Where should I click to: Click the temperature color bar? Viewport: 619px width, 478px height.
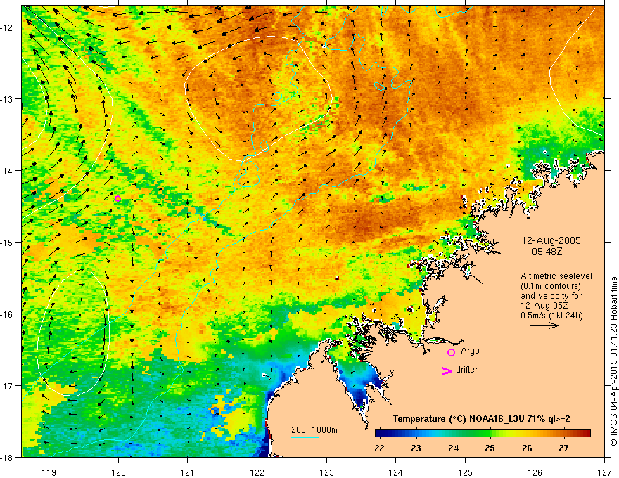[483, 434]
